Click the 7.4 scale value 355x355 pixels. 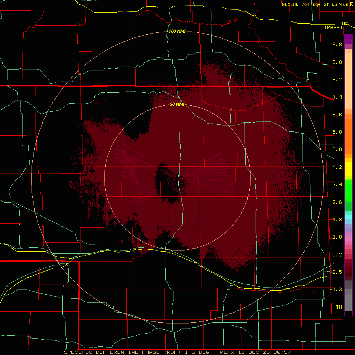pos(337,97)
